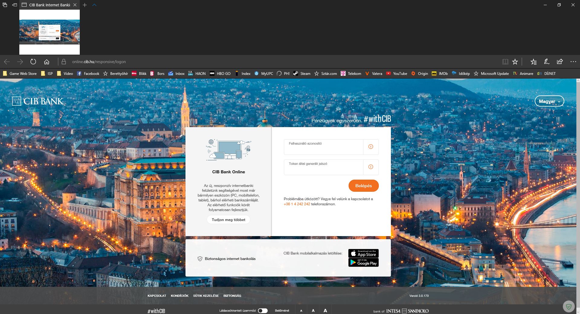Image resolution: width=580 pixels, height=314 pixels.
Task: Open the Steam bookmark
Action: (x=301, y=73)
